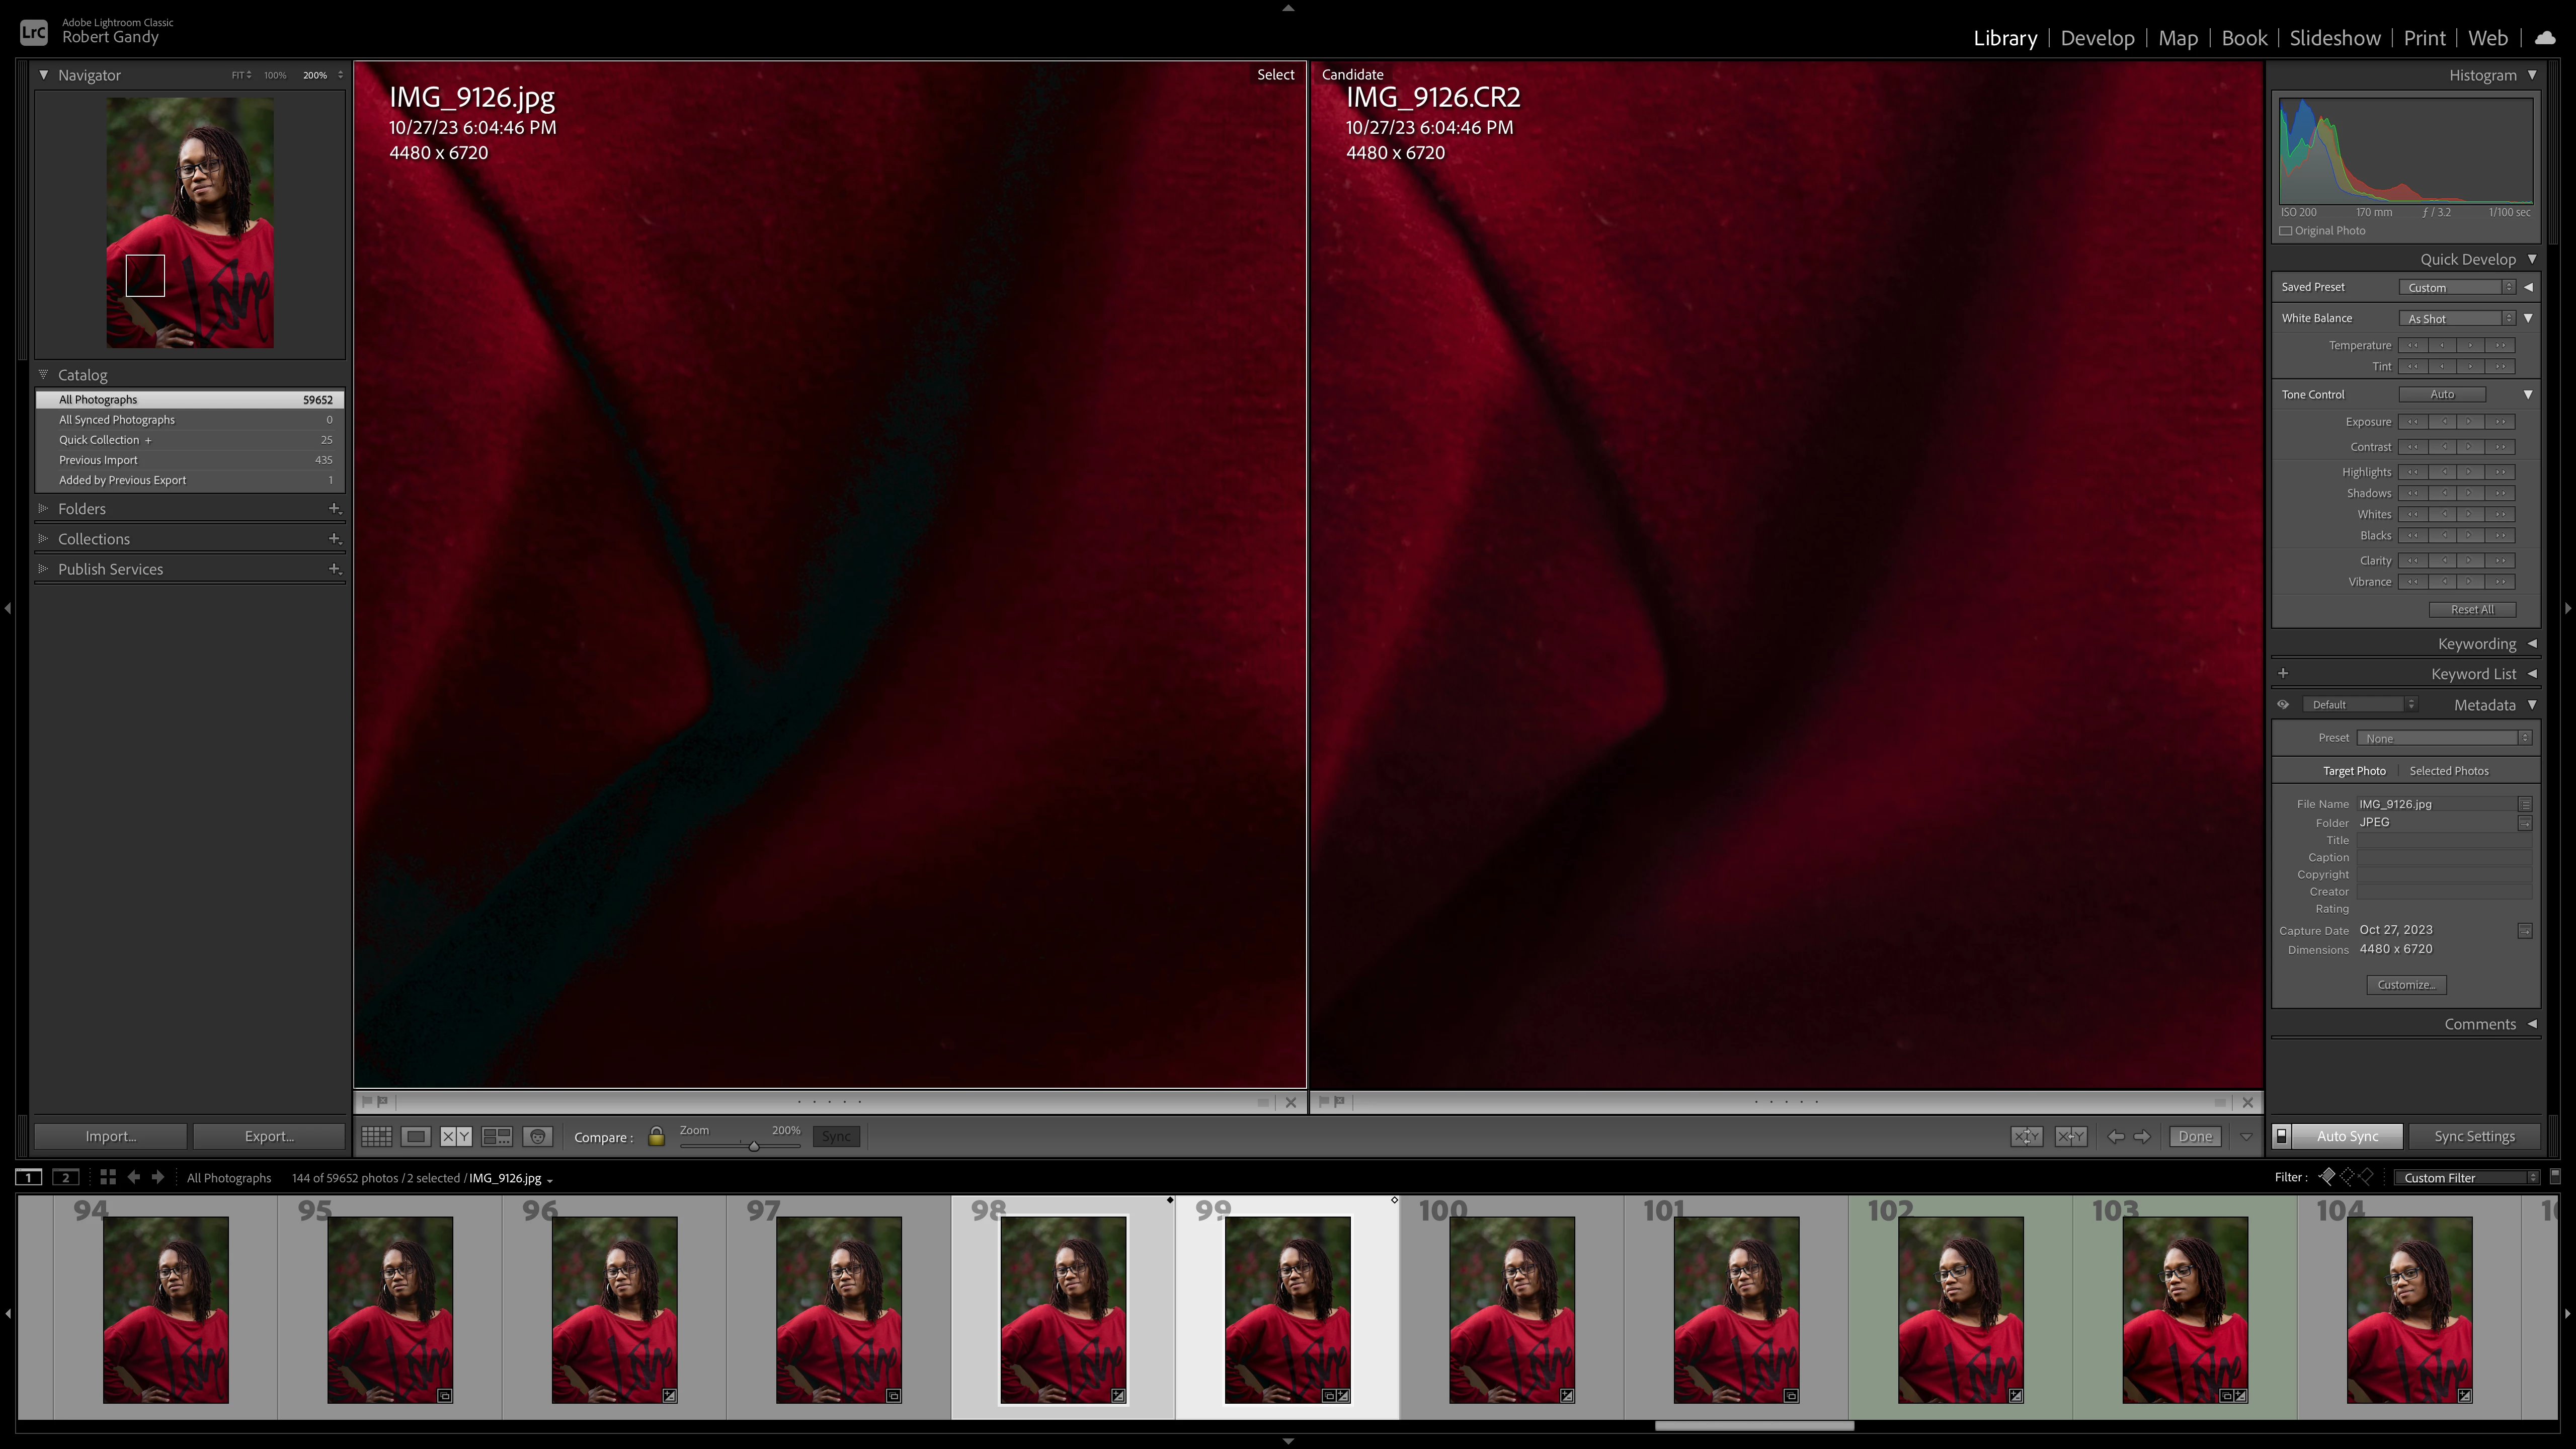Select next photo arrow in toolbar
The width and height of the screenshot is (2576, 1449).
(x=2142, y=1136)
